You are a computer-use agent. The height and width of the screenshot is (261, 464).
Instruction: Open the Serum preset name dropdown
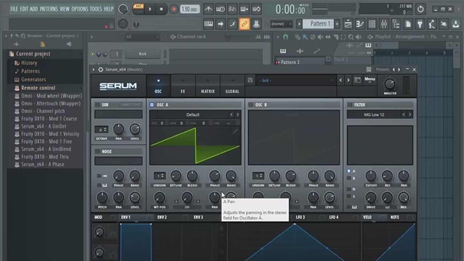point(295,80)
